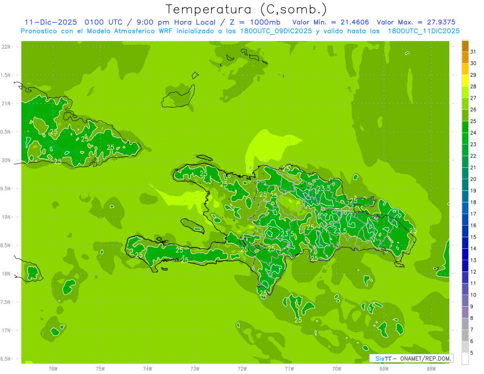This screenshot has width=484, height=374.
Task: Choose the dark blue swatch between 13 and 14
Action: (x=465, y=255)
